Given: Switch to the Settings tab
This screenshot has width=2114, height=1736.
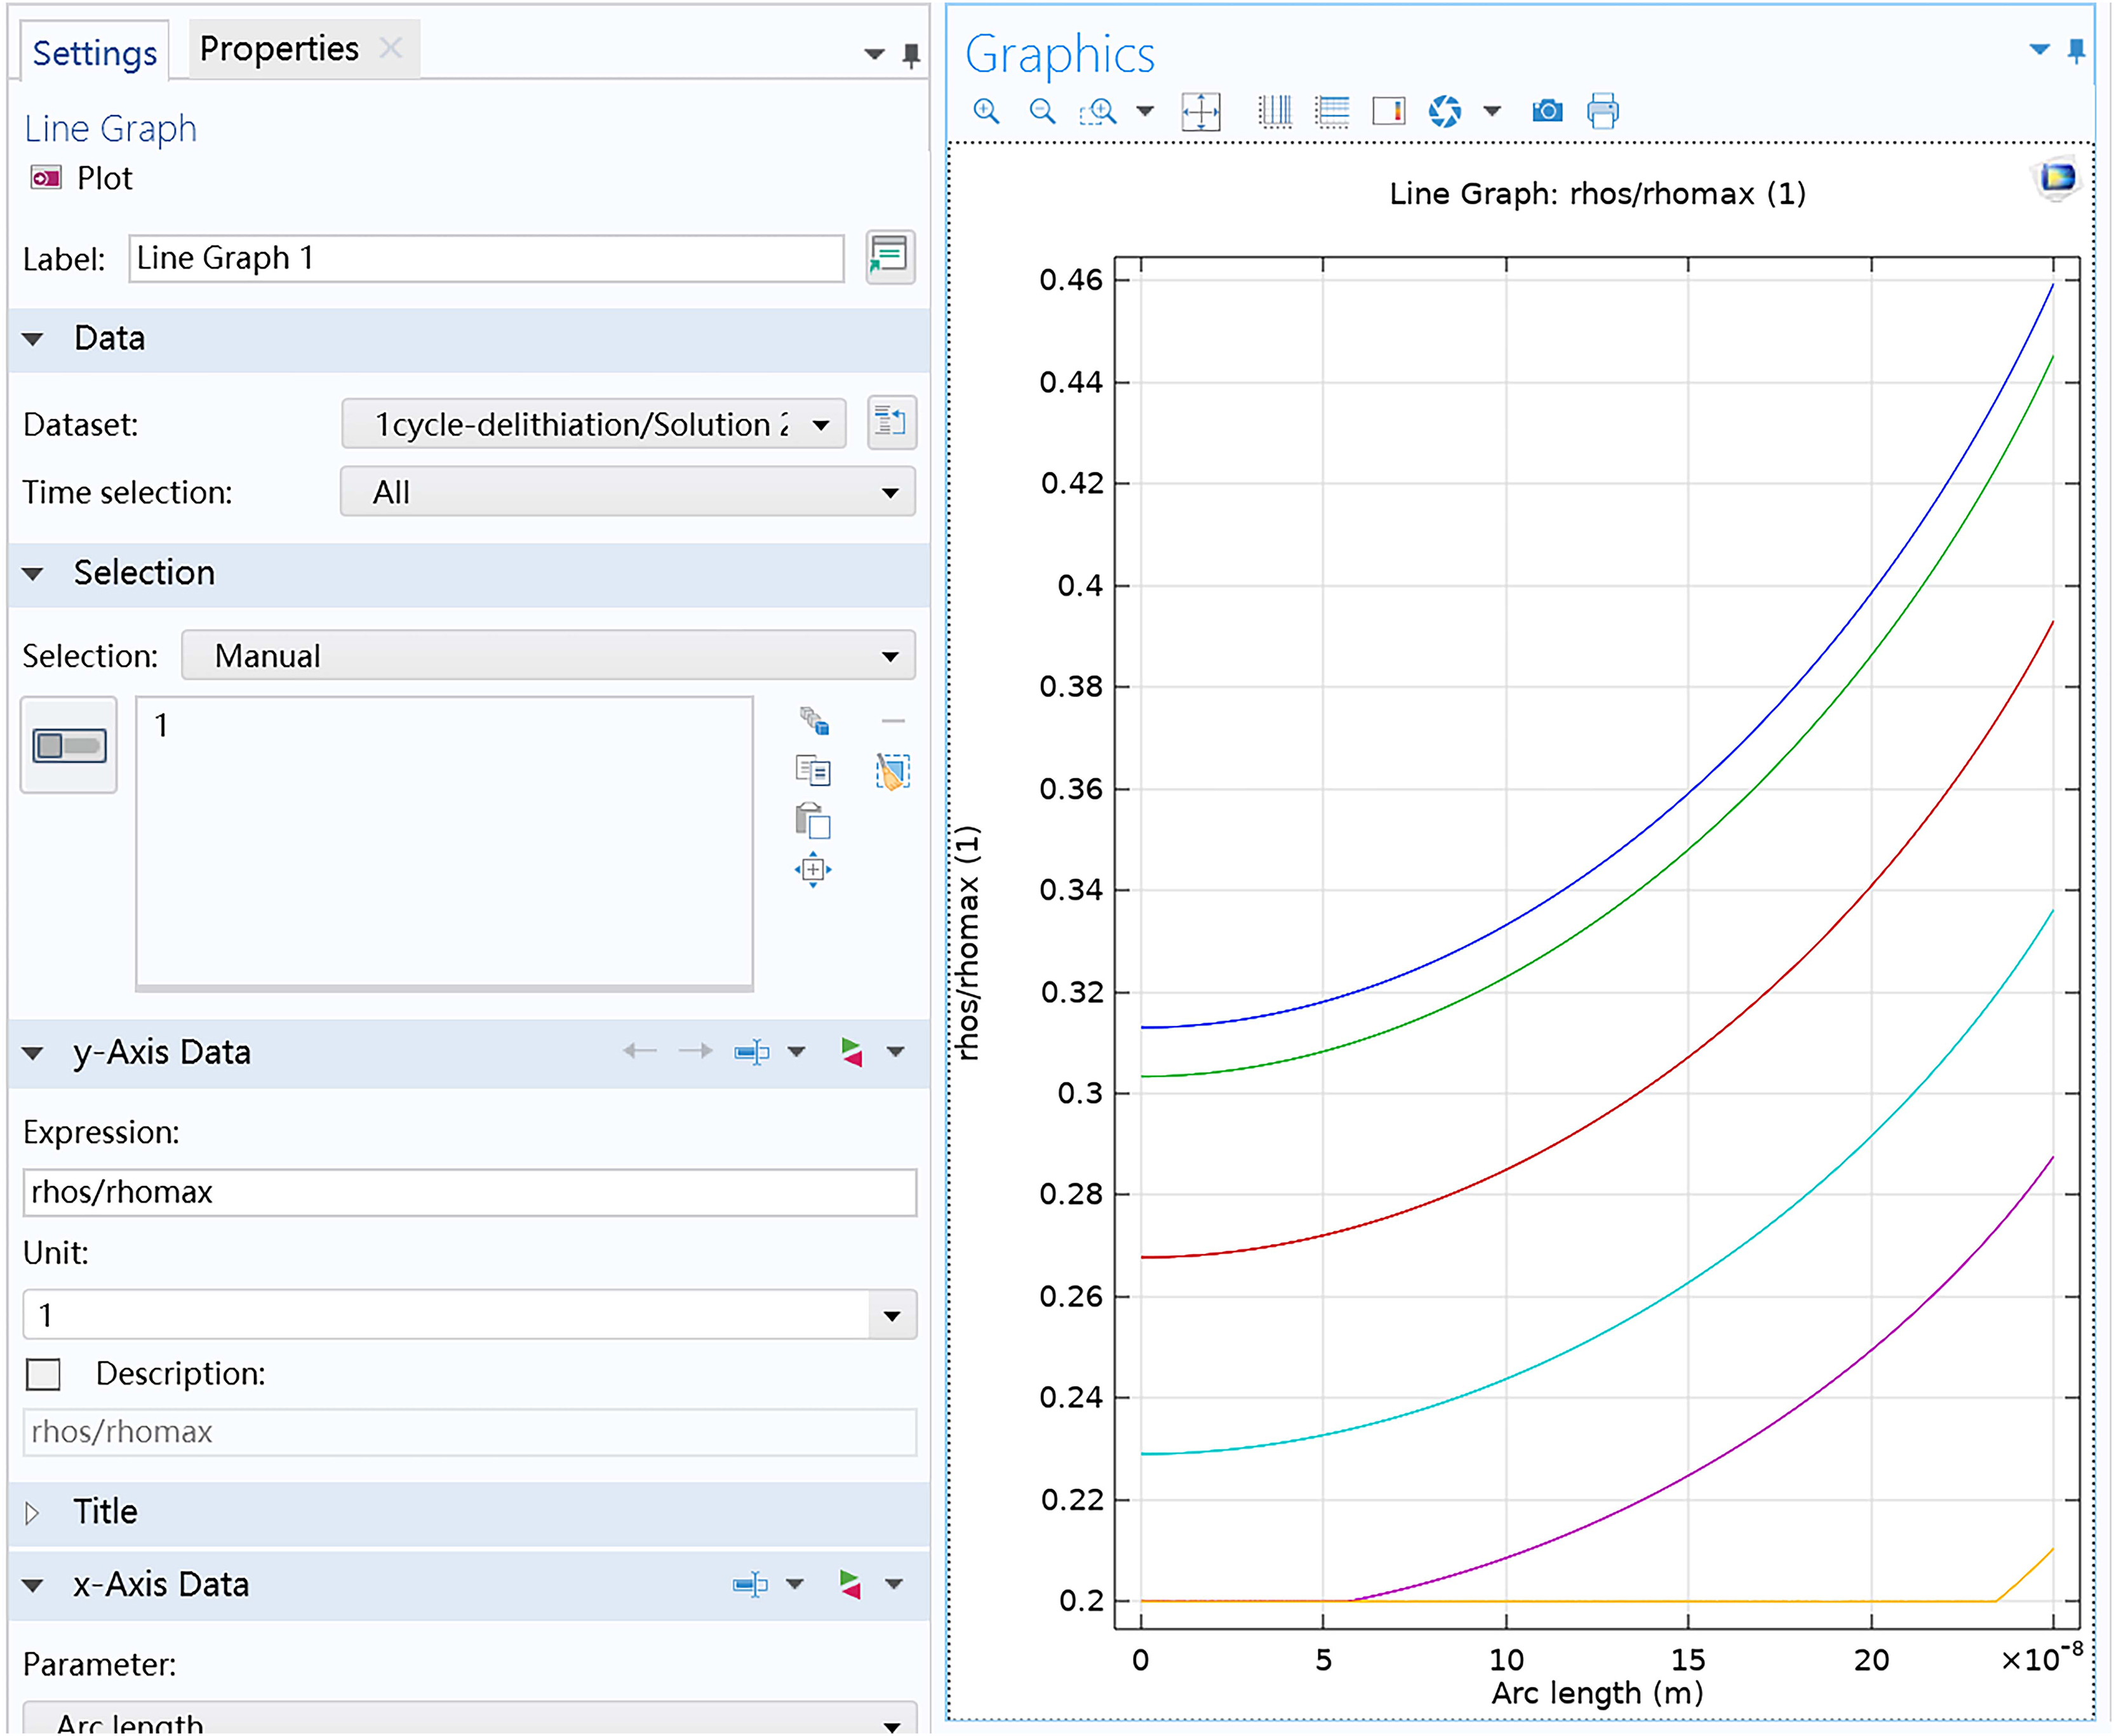Looking at the screenshot, I should pyautogui.click(x=94, y=53).
